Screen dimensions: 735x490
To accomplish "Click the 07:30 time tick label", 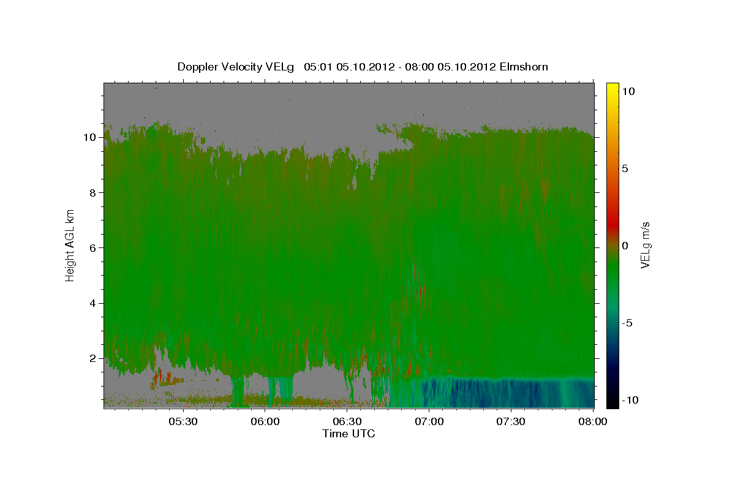I will click(511, 421).
